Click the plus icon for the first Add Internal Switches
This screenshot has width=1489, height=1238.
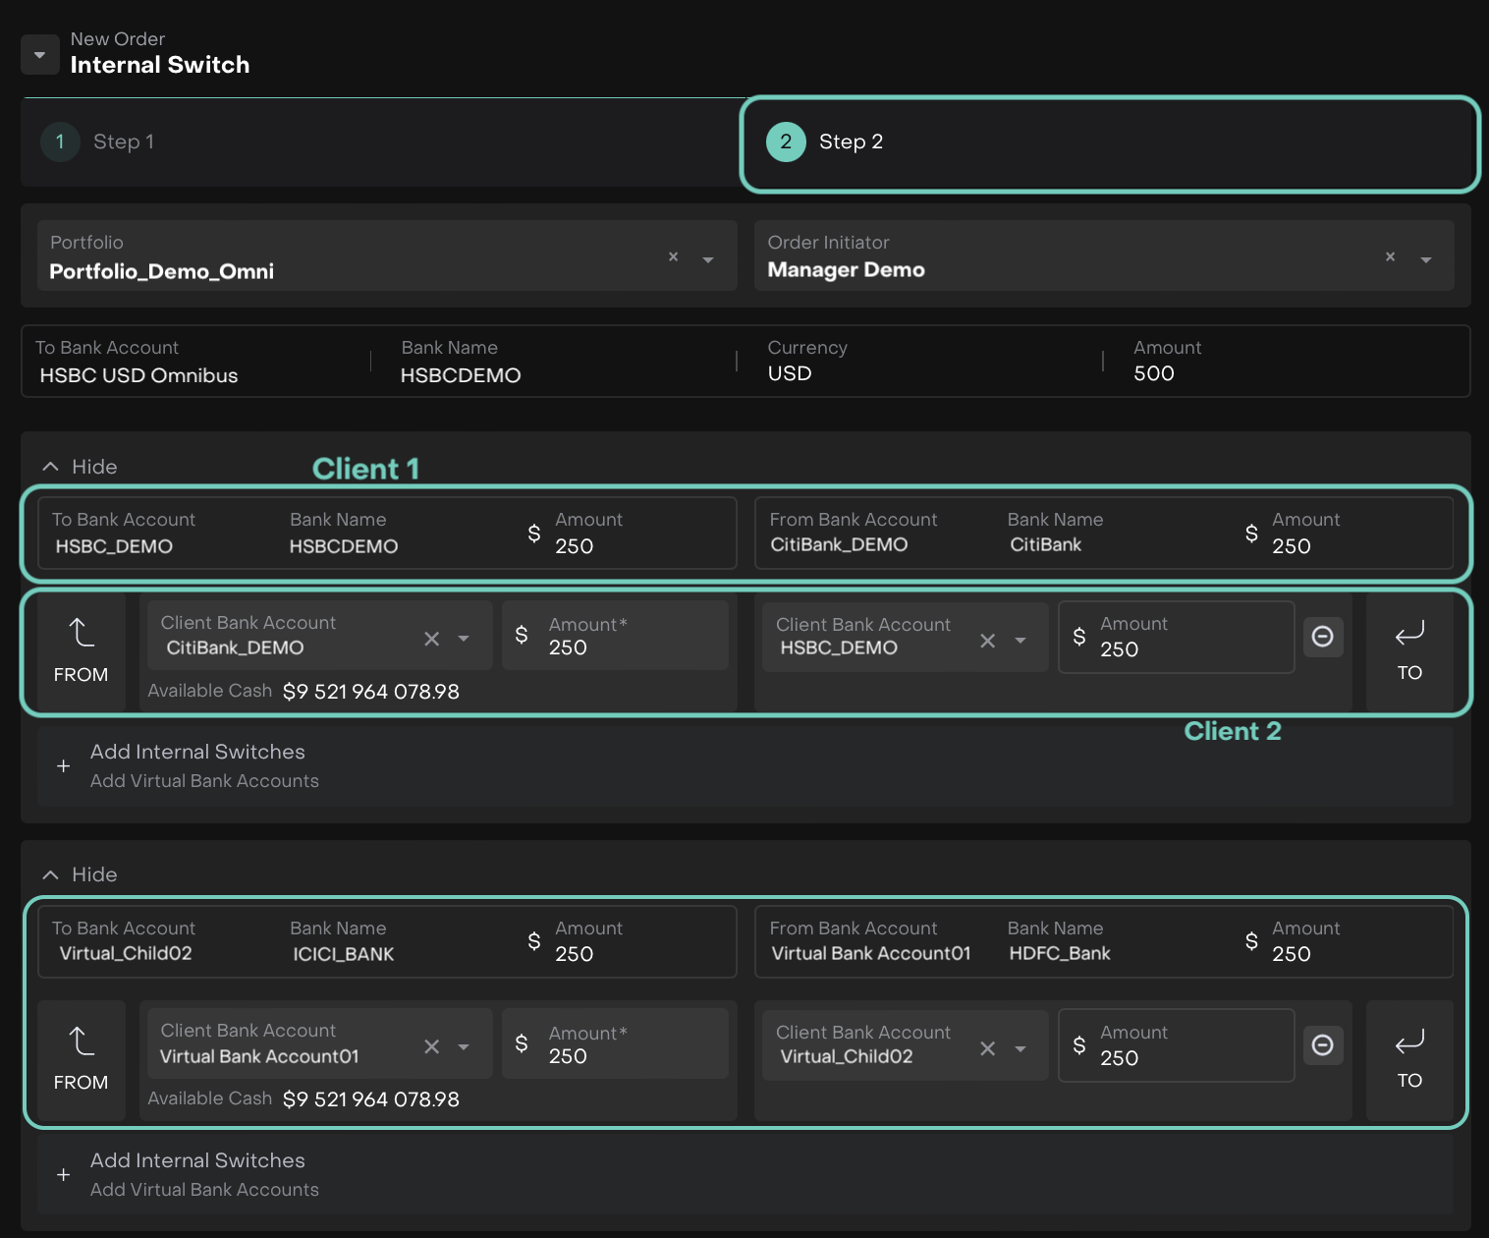(63, 766)
